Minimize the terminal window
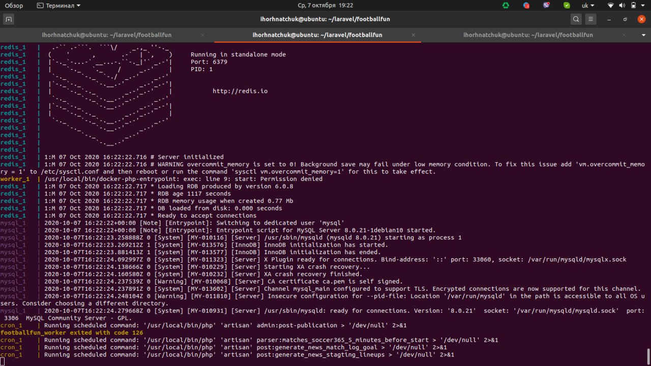Screen dimensions: 651x366 (609, 19)
